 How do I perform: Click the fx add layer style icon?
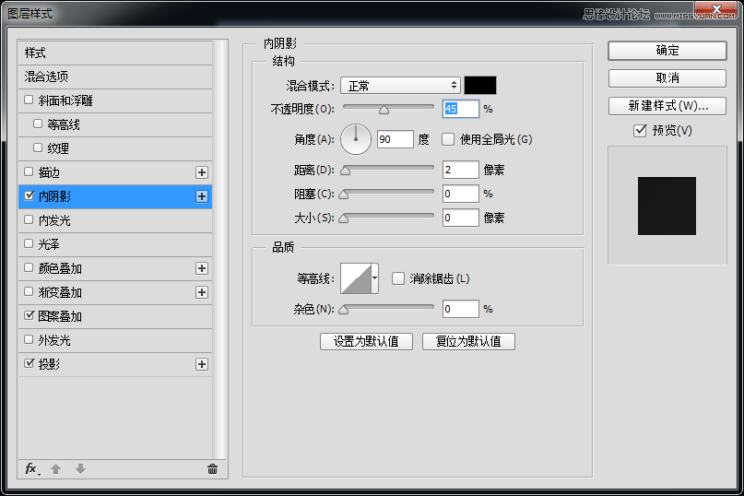click(32, 469)
